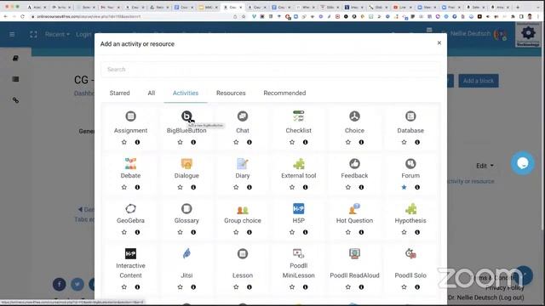Pick the Chat activity icon
This screenshot has height=306, width=545.
point(243,116)
